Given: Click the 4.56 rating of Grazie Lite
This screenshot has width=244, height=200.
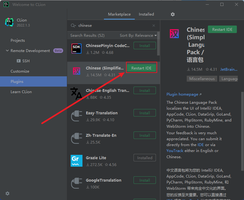Looking at the screenshot, I should pyautogui.click(x=111, y=164).
